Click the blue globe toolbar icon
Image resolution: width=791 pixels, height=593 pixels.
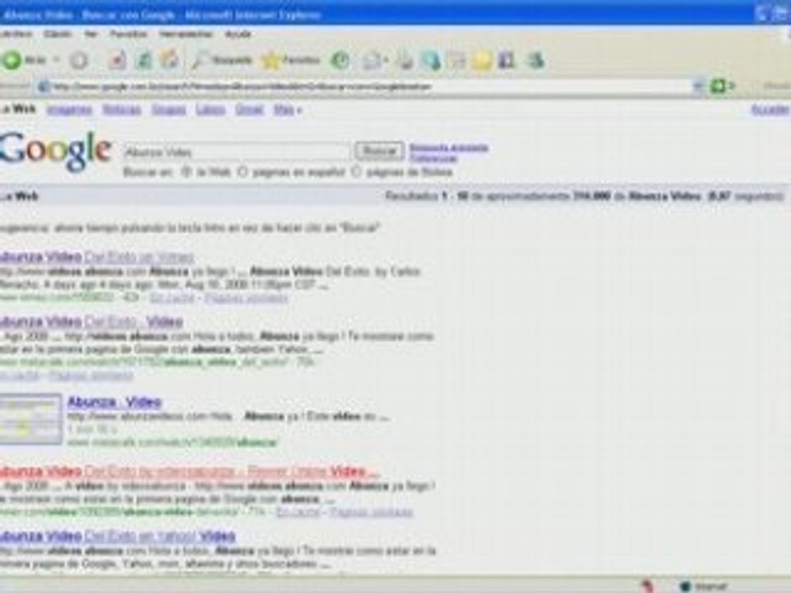click(431, 61)
